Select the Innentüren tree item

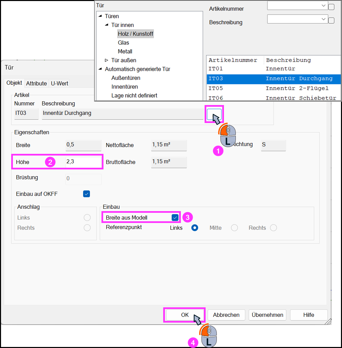(x=125, y=87)
